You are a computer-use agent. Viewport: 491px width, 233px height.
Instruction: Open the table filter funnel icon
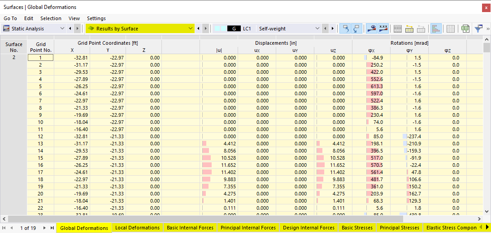pyautogui.click(x=478, y=29)
